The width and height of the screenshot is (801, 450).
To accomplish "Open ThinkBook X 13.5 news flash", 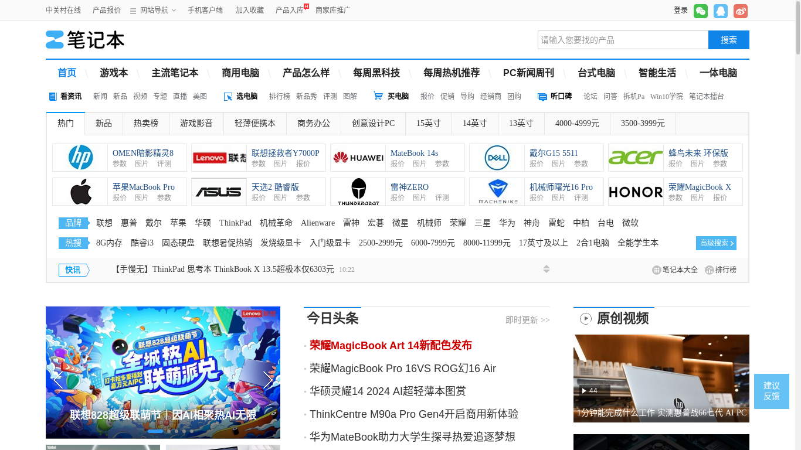I will pos(223,270).
